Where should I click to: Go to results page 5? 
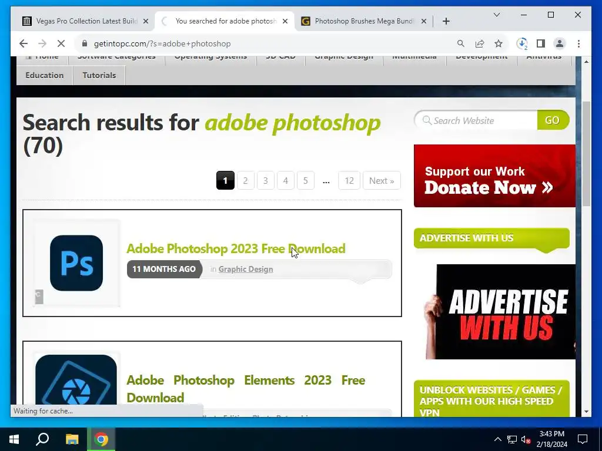tap(305, 180)
